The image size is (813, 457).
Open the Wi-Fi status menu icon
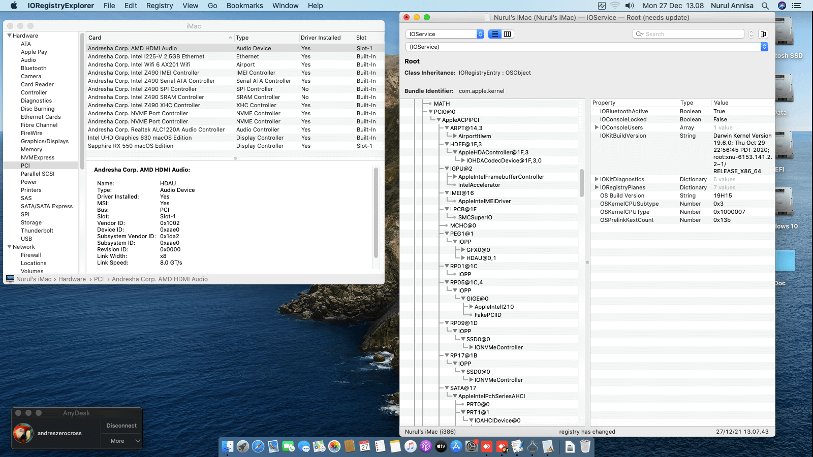coord(615,6)
